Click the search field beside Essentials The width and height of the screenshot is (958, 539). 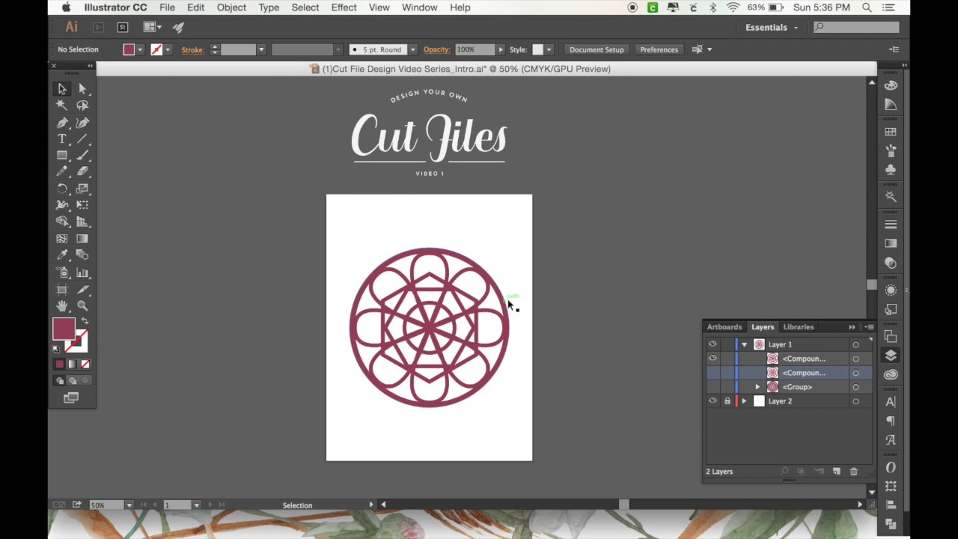point(856,27)
